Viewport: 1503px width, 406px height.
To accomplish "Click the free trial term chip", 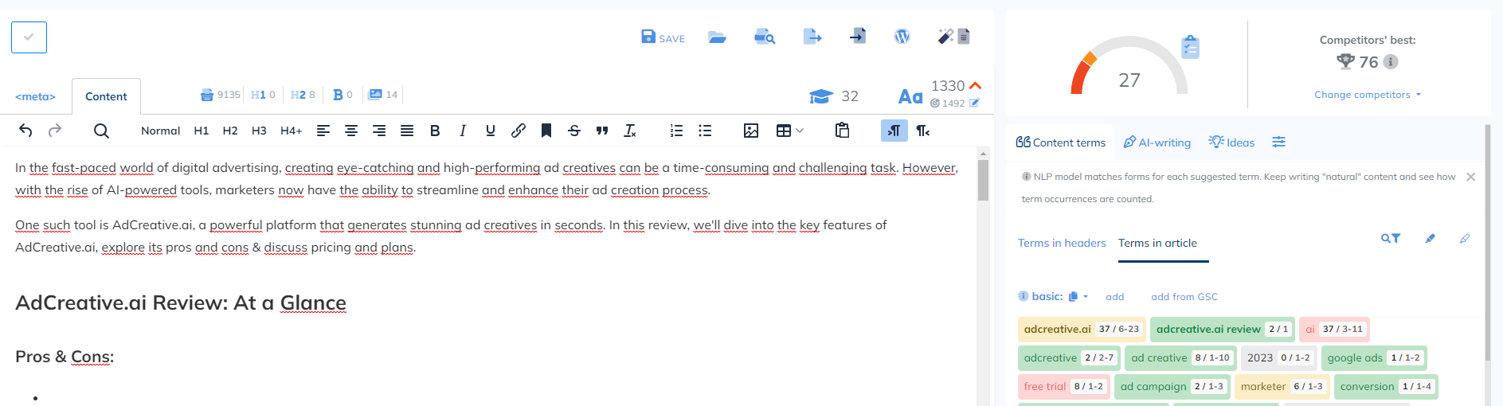I will click(1063, 386).
